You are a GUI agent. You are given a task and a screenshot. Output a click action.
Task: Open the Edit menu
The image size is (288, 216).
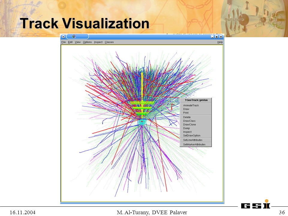[70, 42]
